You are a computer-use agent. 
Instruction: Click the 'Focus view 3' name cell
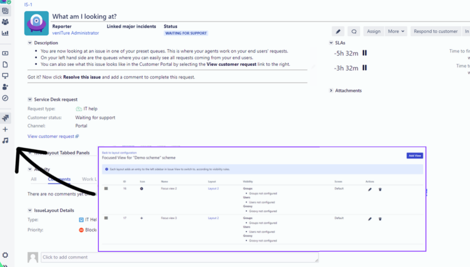tap(169, 218)
